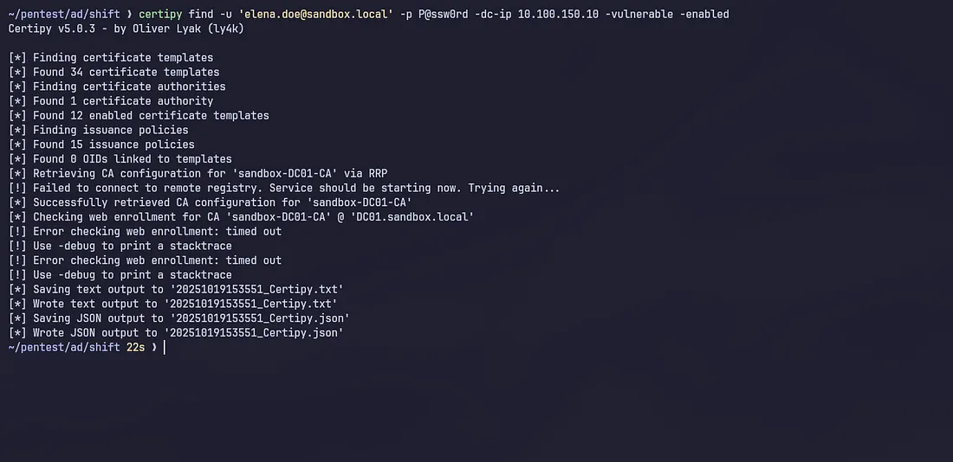Click the 'Found 12 enabled certificate templates' line
953x462 pixels.
pyautogui.click(x=151, y=115)
